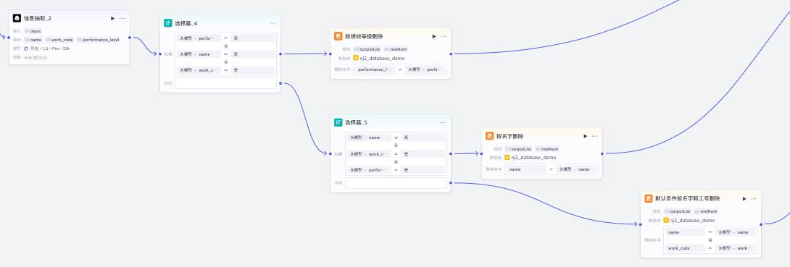Select the 选择器_5 node title
This screenshot has width=790, height=267.
pos(356,122)
